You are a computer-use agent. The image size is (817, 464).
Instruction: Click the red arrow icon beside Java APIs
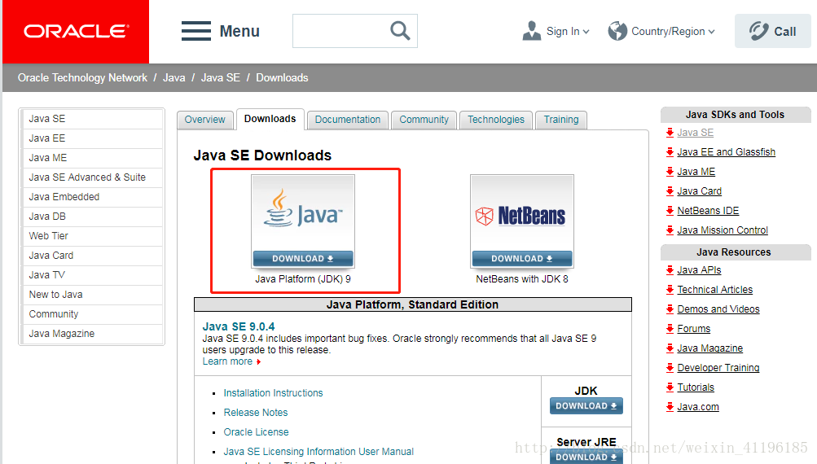[x=670, y=269]
